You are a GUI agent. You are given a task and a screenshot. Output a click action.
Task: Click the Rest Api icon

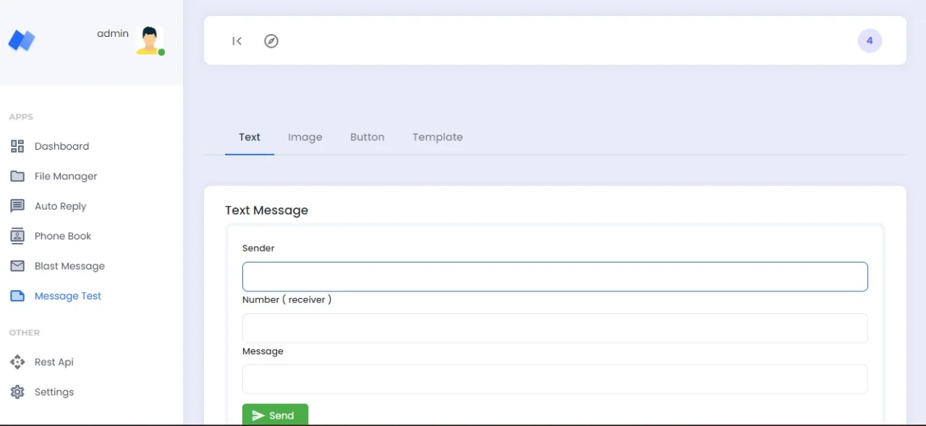17,362
